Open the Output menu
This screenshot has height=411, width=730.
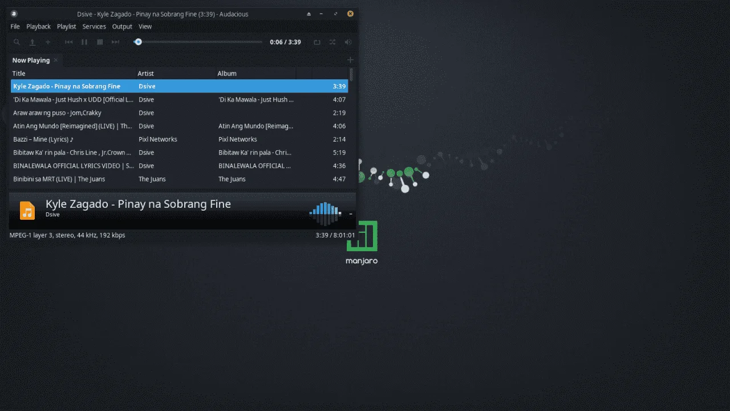(122, 26)
